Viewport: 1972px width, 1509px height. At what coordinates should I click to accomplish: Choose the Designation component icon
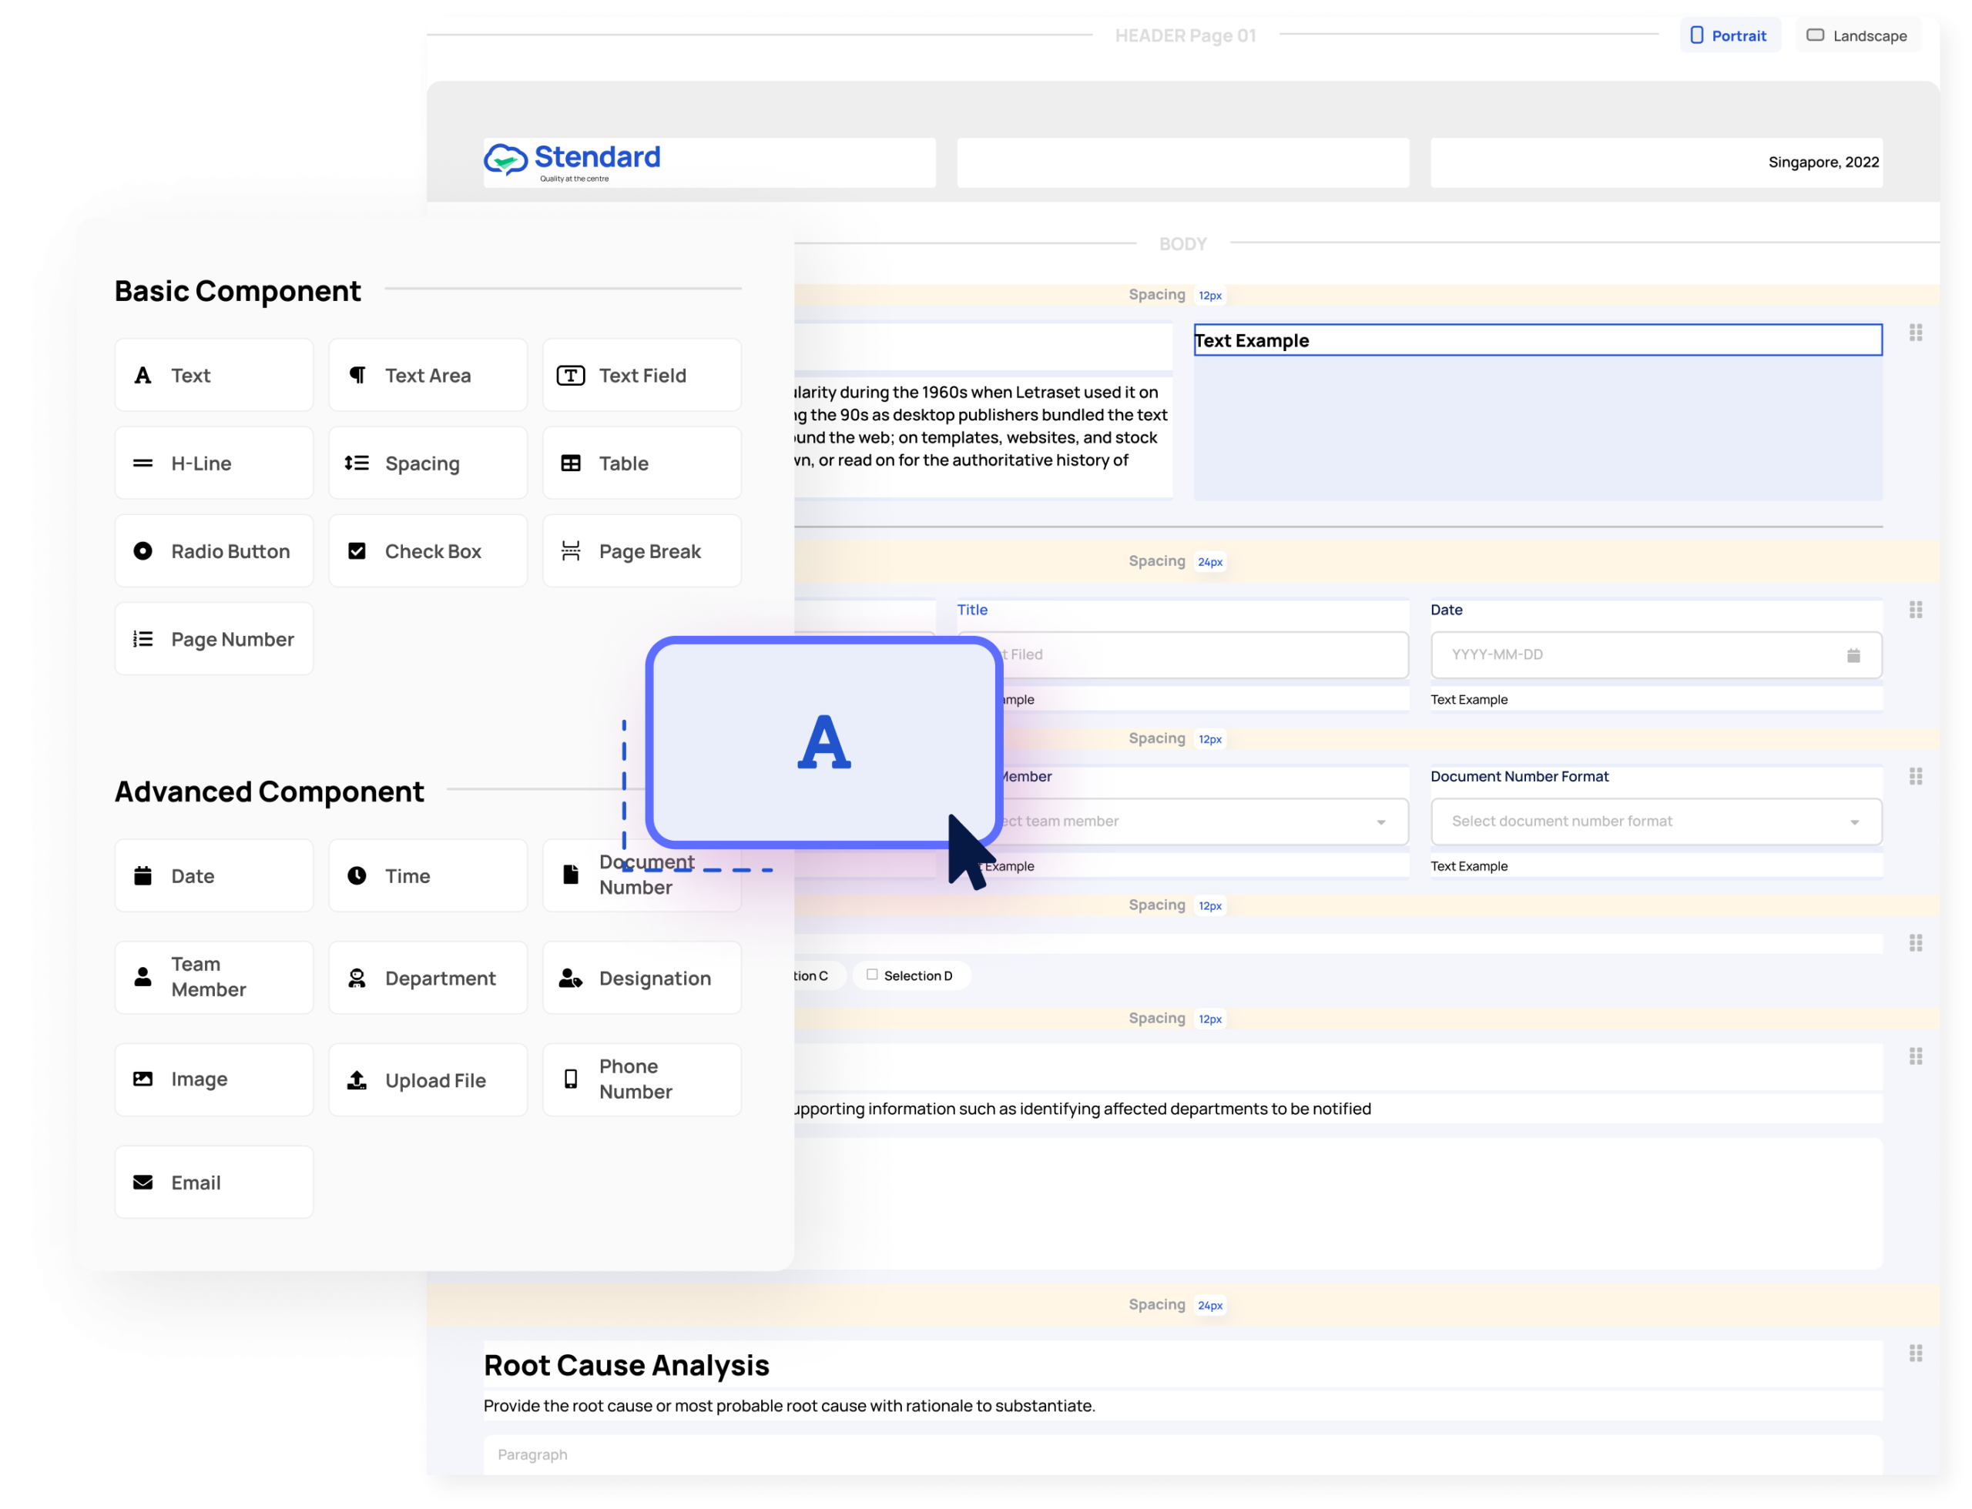pyautogui.click(x=571, y=978)
